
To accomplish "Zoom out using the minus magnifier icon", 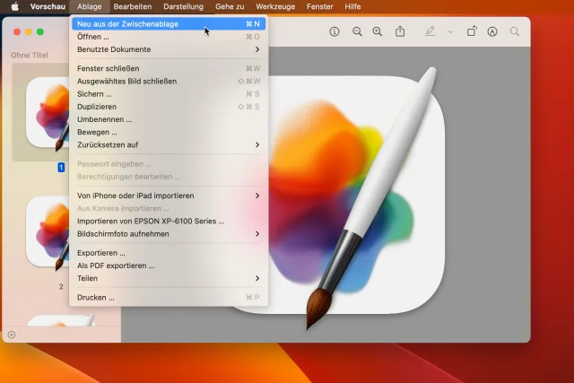I will pyautogui.click(x=357, y=31).
